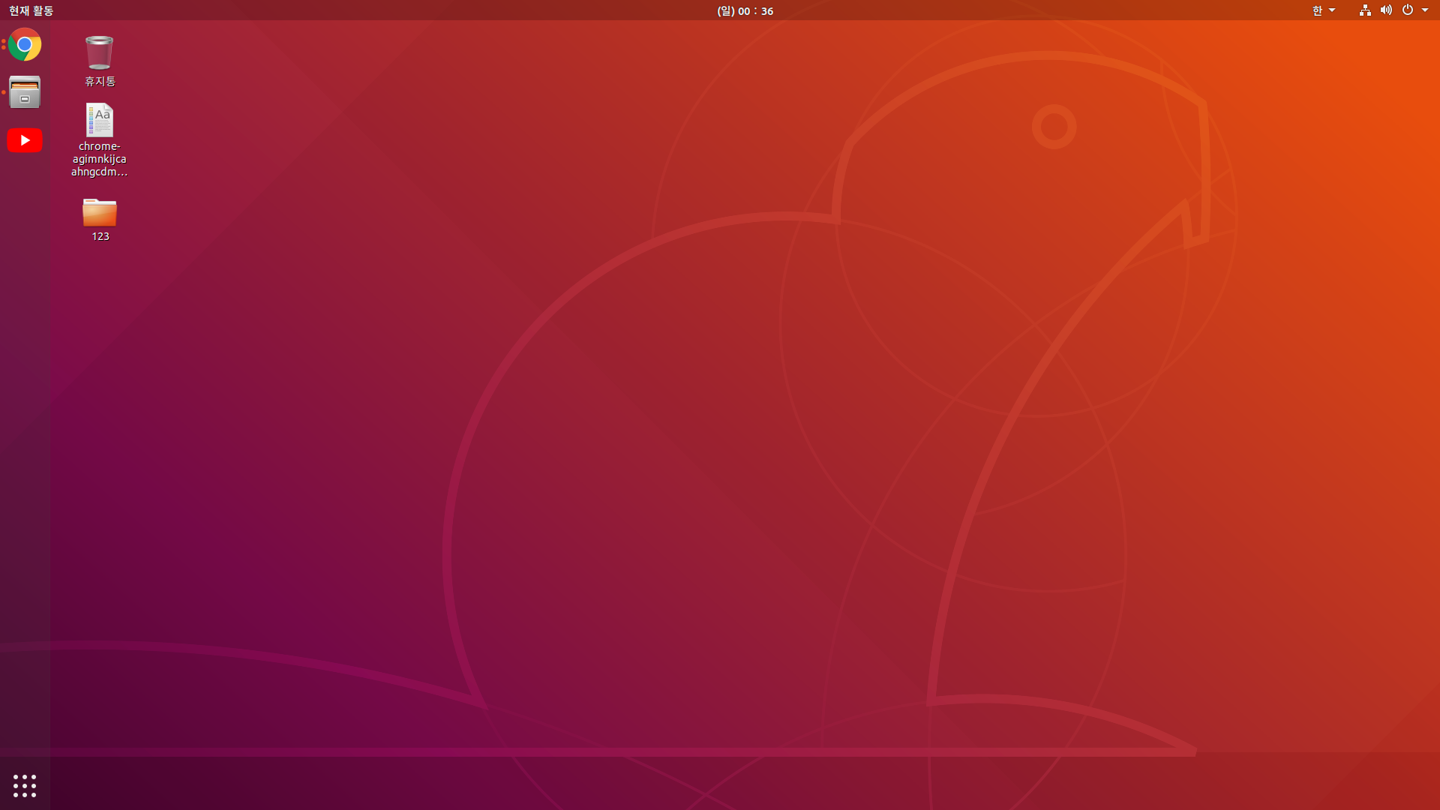Click the 123 folder name label
The image size is (1440, 810).
pyautogui.click(x=100, y=236)
